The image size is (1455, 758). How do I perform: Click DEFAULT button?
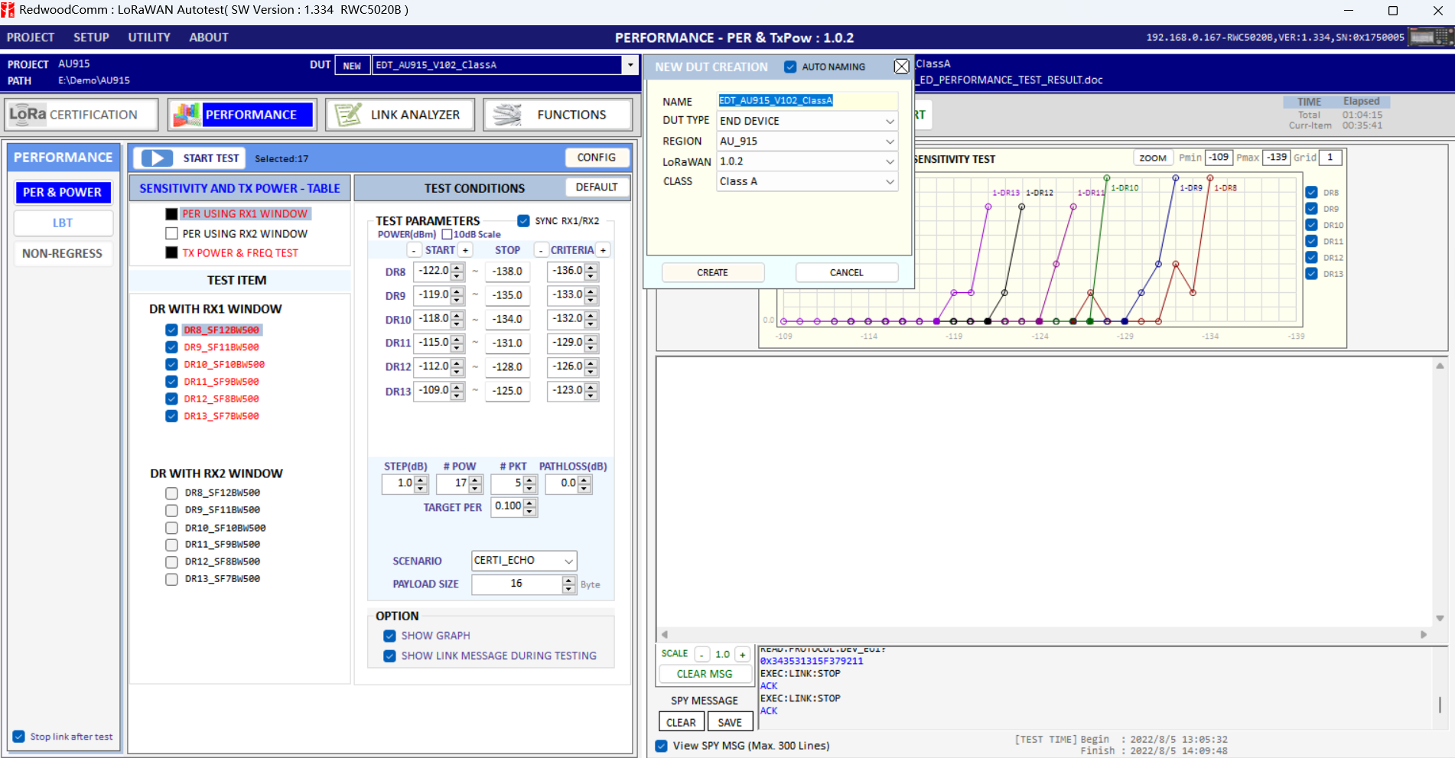click(597, 187)
